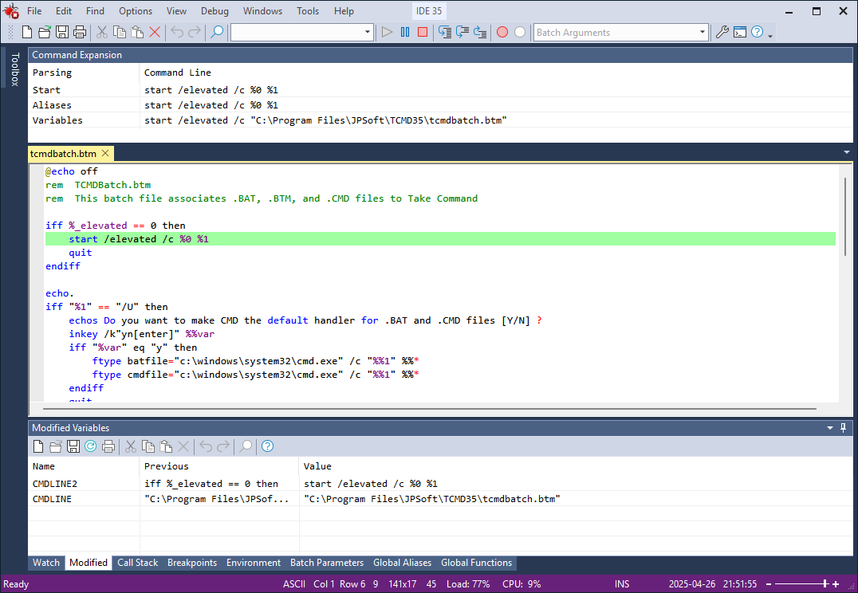This screenshot has width=858, height=593.
Task: Pin the Modified Variables panel
Action: point(843,427)
